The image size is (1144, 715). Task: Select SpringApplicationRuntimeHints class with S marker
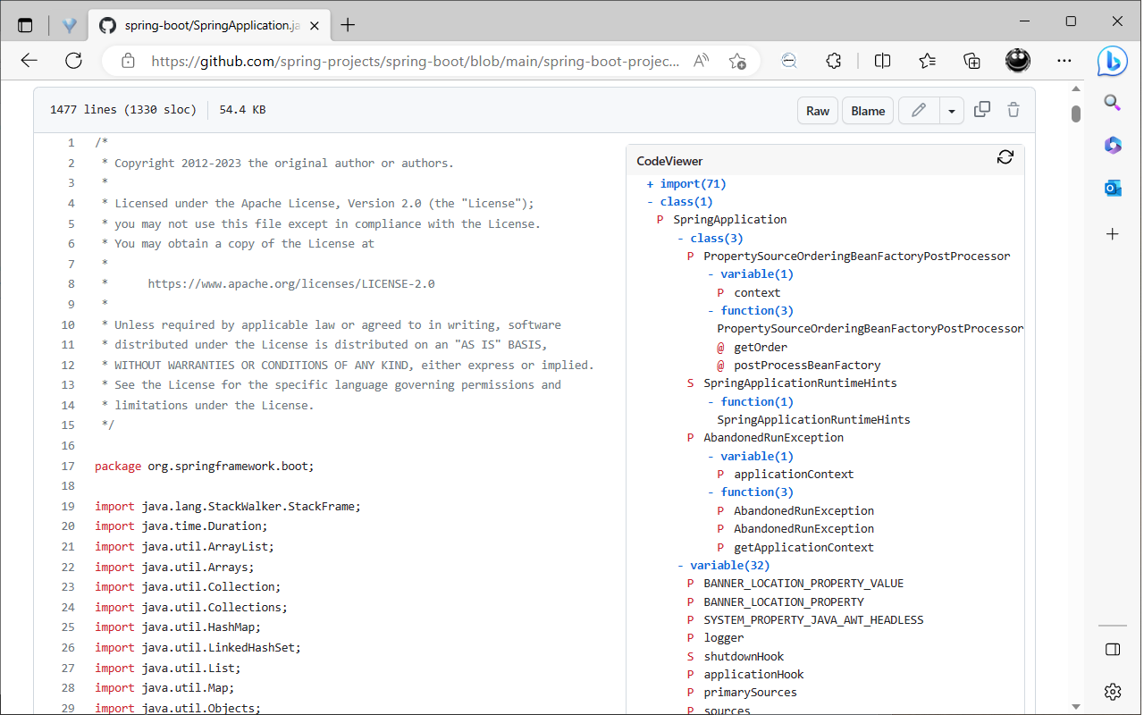800,383
